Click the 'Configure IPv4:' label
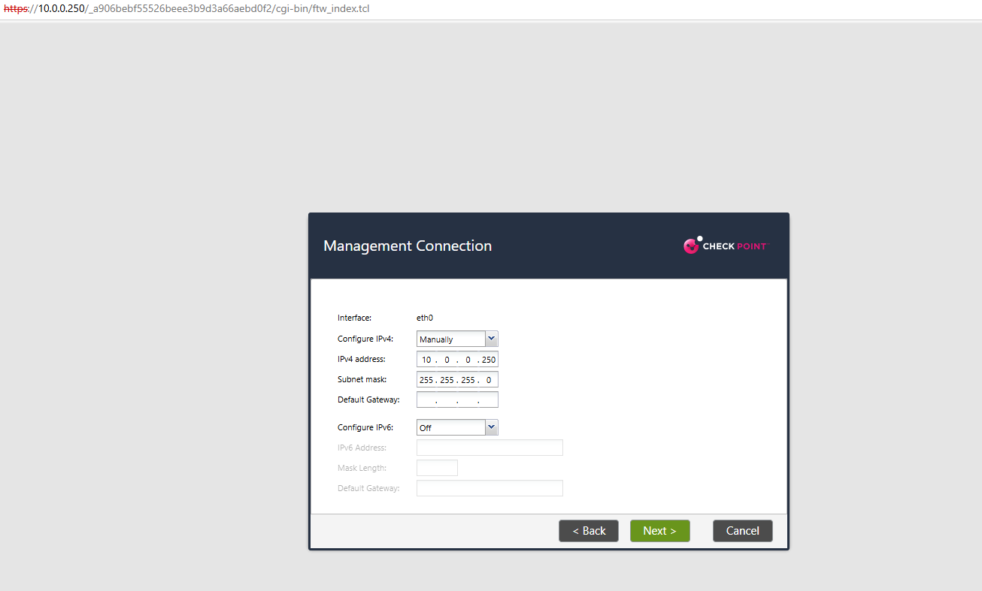 point(365,339)
